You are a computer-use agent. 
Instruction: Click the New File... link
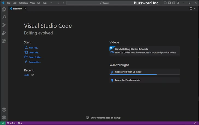(34, 48)
